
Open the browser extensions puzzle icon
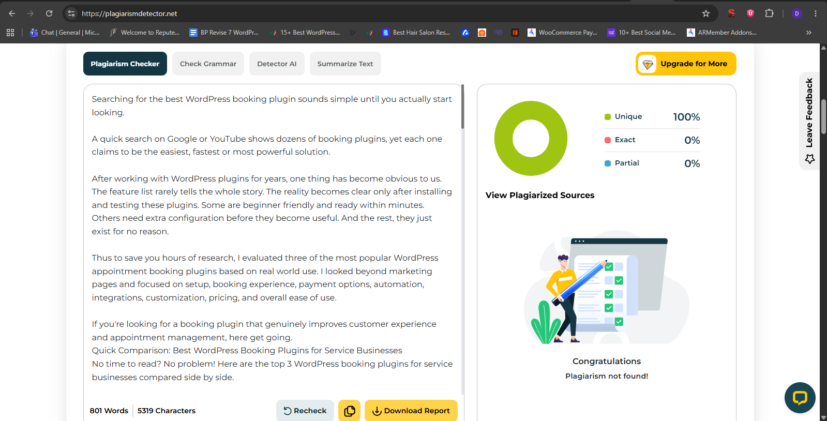[770, 13]
